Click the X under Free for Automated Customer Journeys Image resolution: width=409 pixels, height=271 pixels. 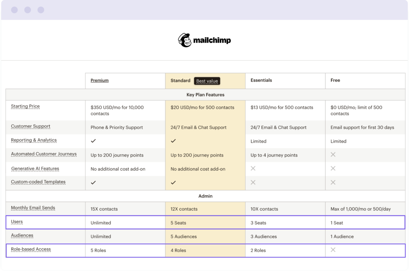point(333,154)
